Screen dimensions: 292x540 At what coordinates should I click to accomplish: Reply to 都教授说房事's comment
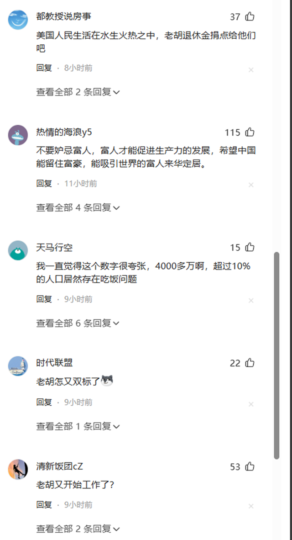click(x=44, y=68)
